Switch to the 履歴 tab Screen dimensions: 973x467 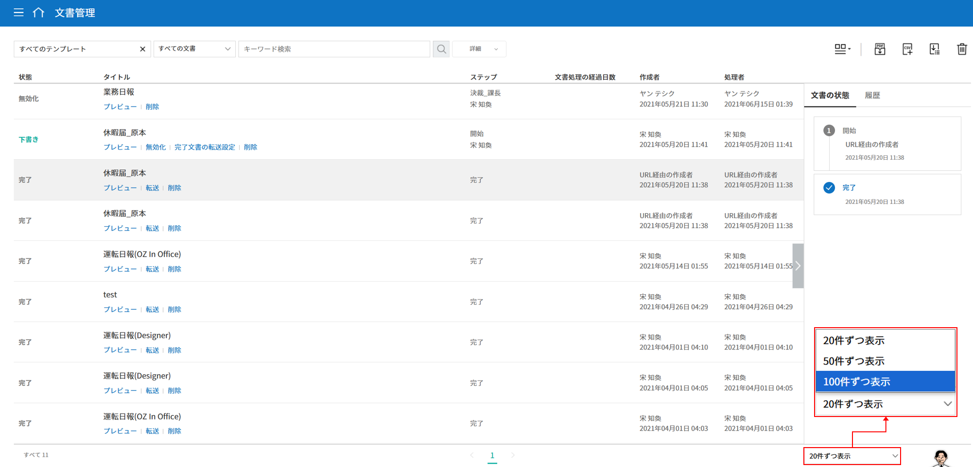pyautogui.click(x=872, y=96)
